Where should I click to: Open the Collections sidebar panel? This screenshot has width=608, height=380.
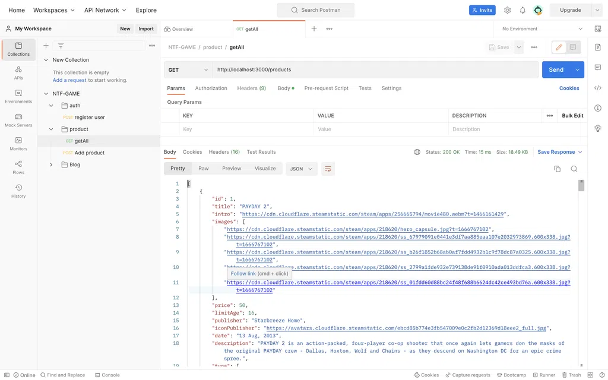tap(18, 49)
